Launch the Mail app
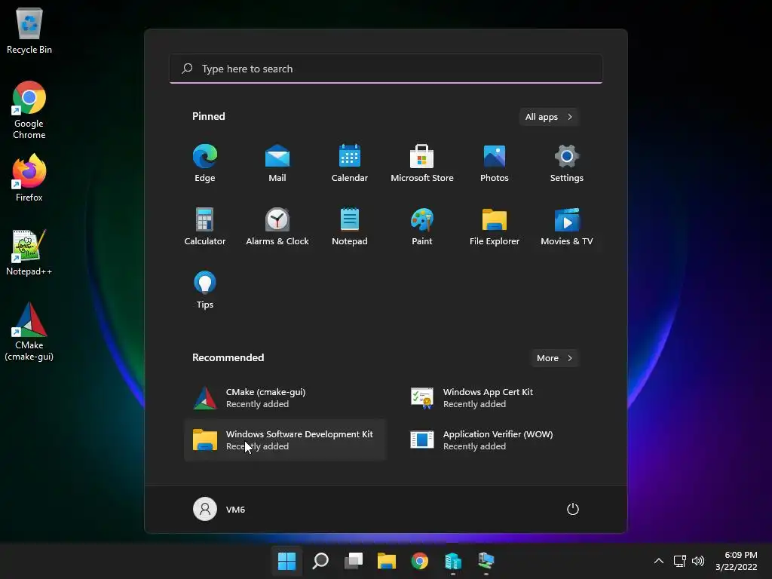The width and height of the screenshot is (772, 579). pos(277,163)
